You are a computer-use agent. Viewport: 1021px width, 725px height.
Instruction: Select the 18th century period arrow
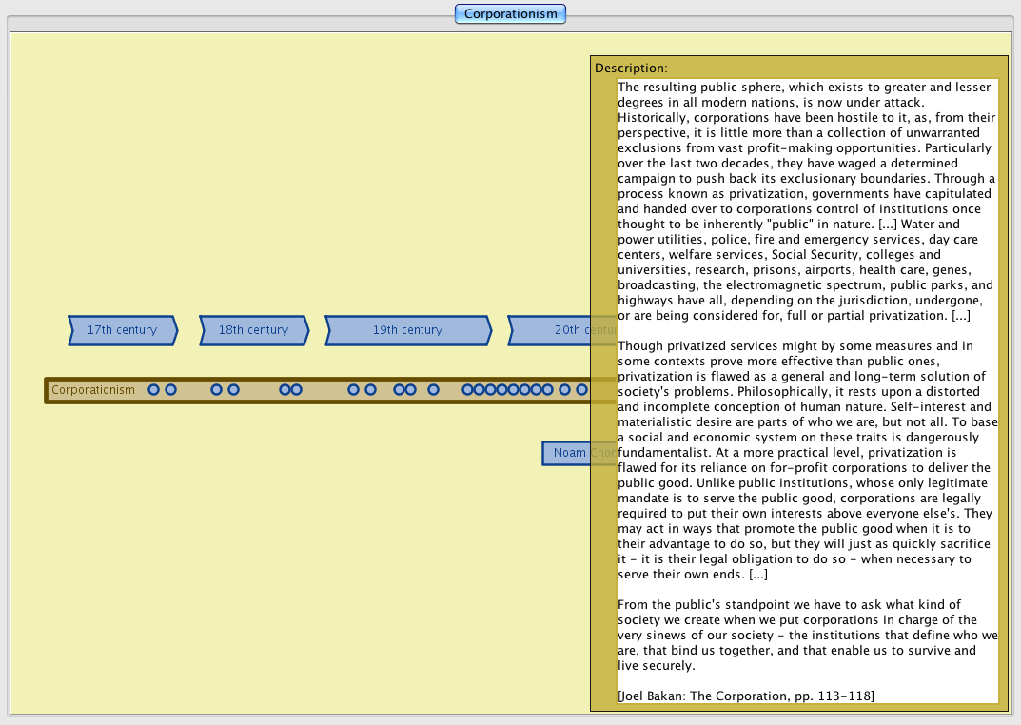(x=253, y=330)
